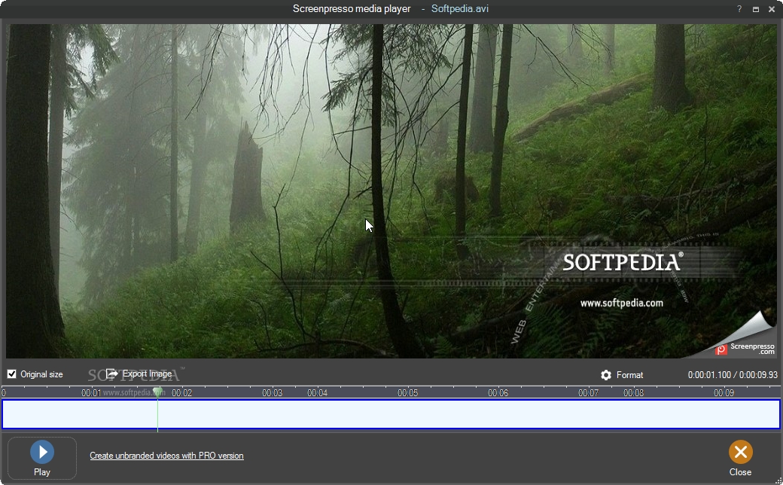Click the video preview frame

[391, 191]
